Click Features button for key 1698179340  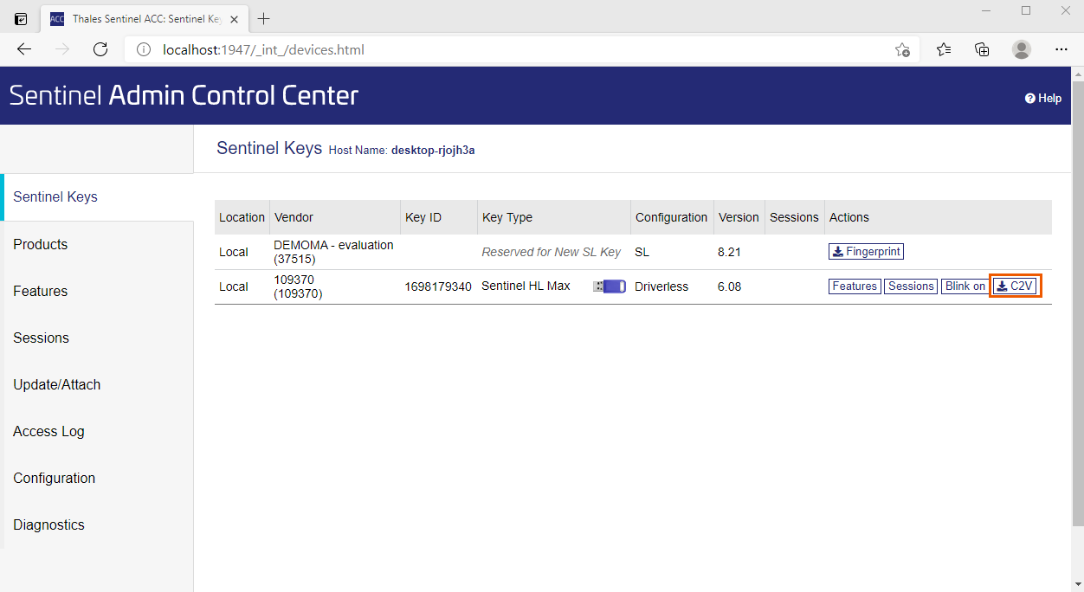(x=855, y=286)
